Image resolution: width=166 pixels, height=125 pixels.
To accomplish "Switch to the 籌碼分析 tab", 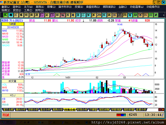I will 57,110.
